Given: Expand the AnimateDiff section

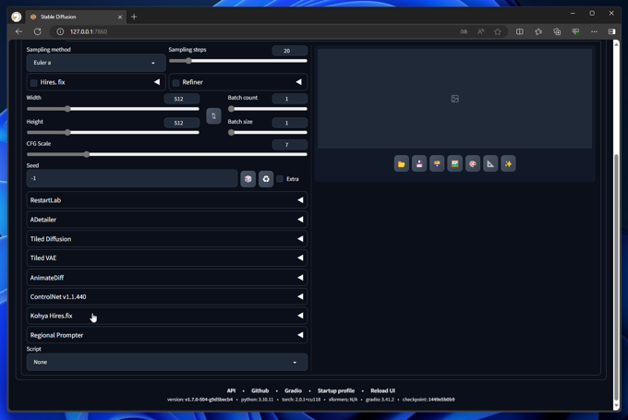Looking at the screenshot, I should [166, 278].
